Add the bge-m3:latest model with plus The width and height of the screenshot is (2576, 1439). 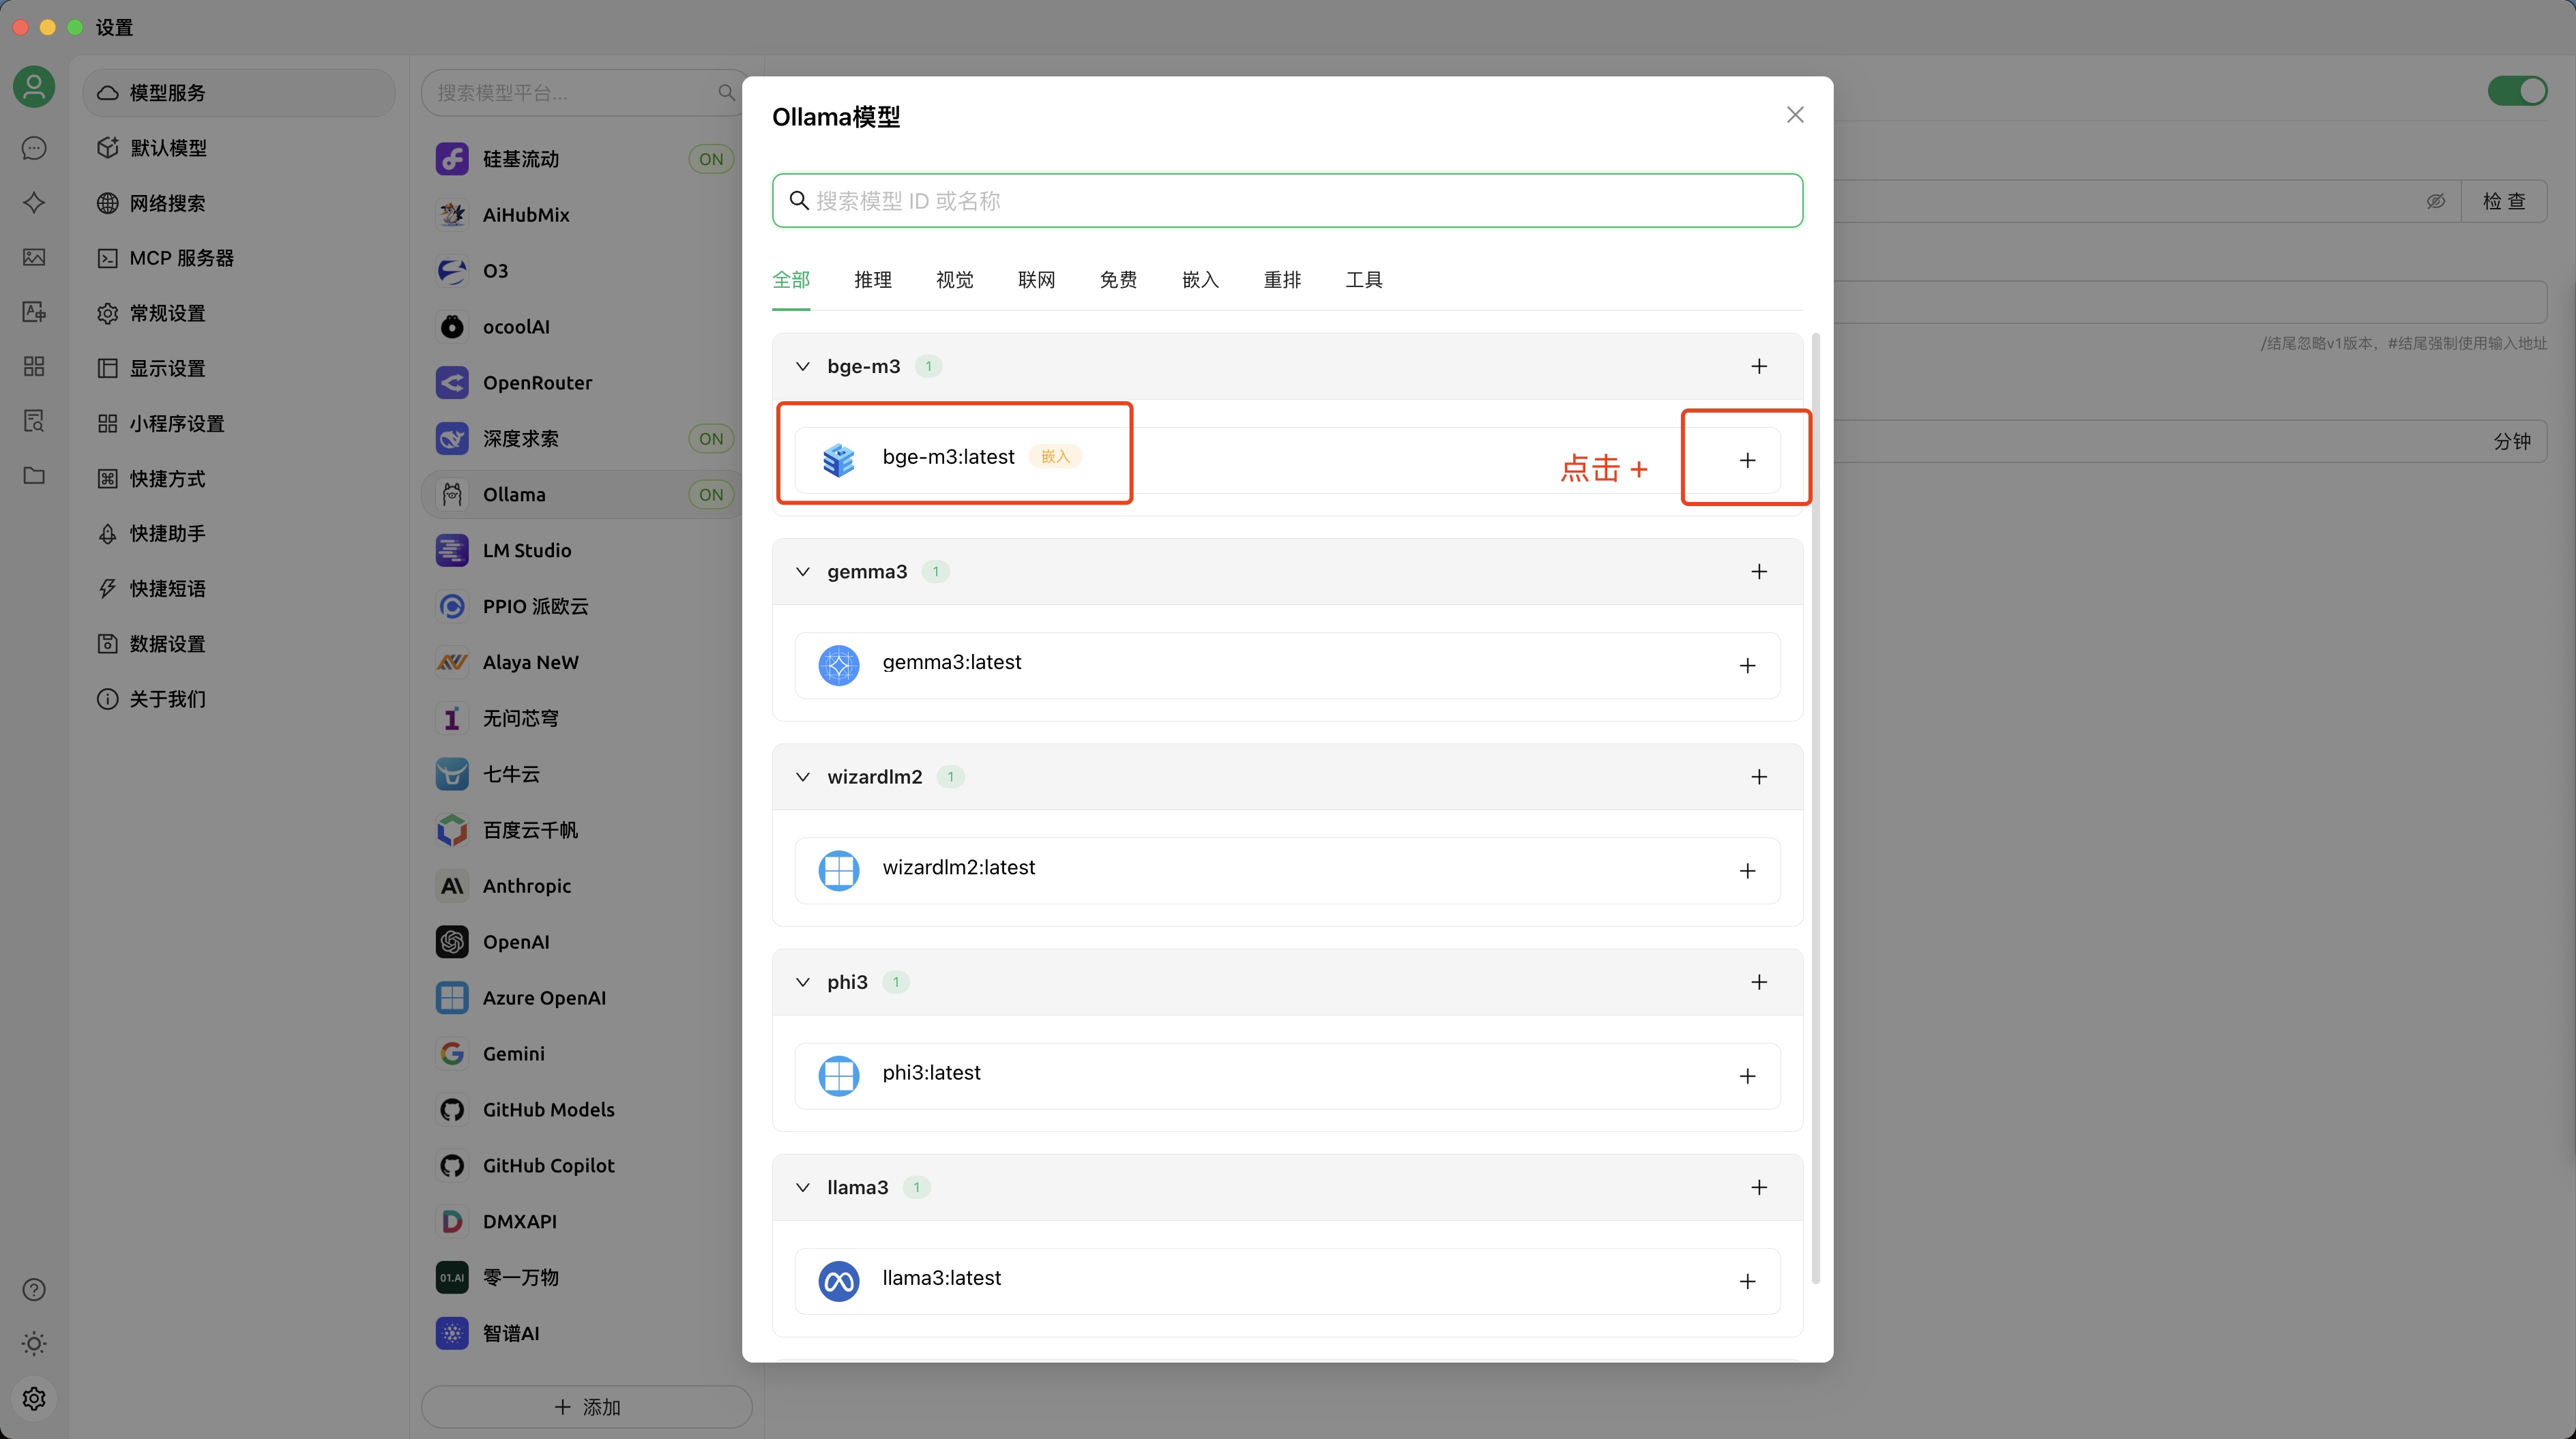1747,460
